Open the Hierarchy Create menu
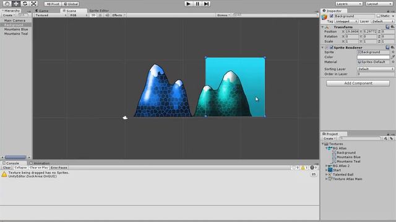 [x=9, y=15]
